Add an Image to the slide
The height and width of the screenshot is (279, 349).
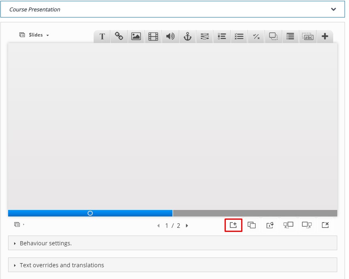point(136,37)
